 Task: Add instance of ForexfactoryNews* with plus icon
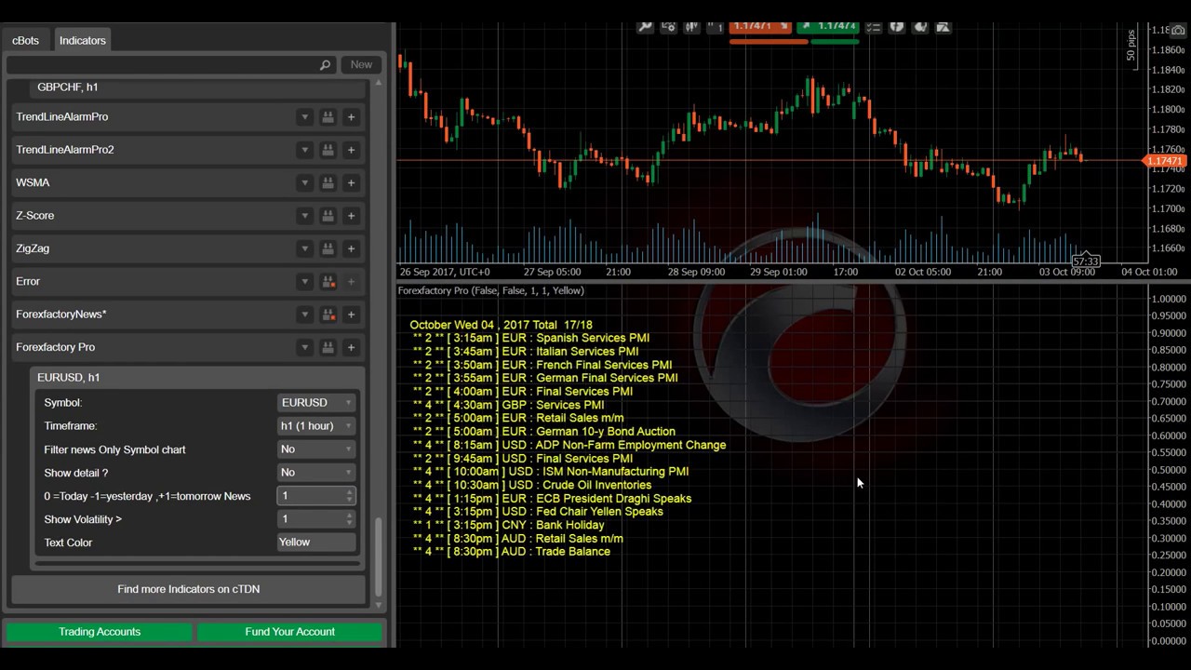pos(351,315)
